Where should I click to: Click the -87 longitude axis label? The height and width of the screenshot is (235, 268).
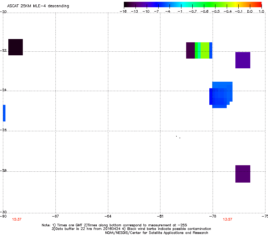[55, 216]
